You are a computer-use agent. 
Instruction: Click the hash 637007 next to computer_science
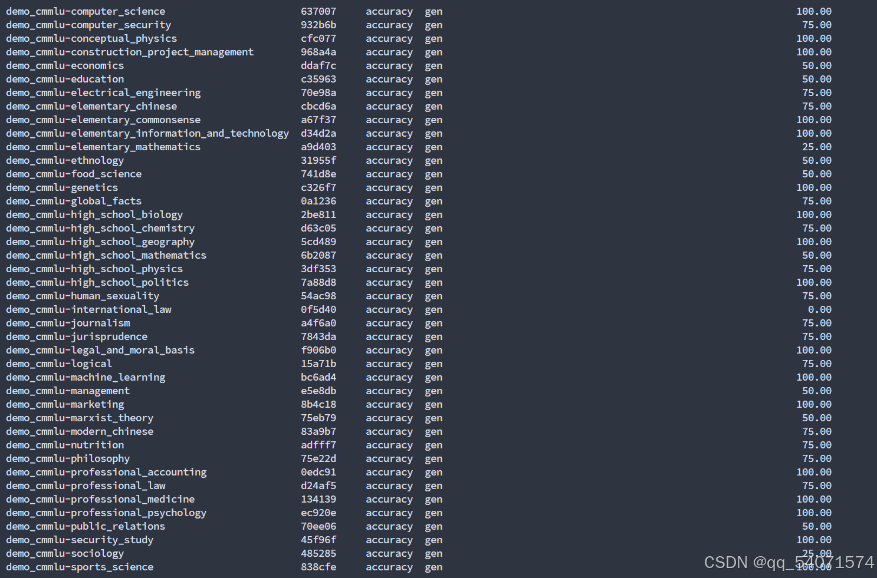318,11
